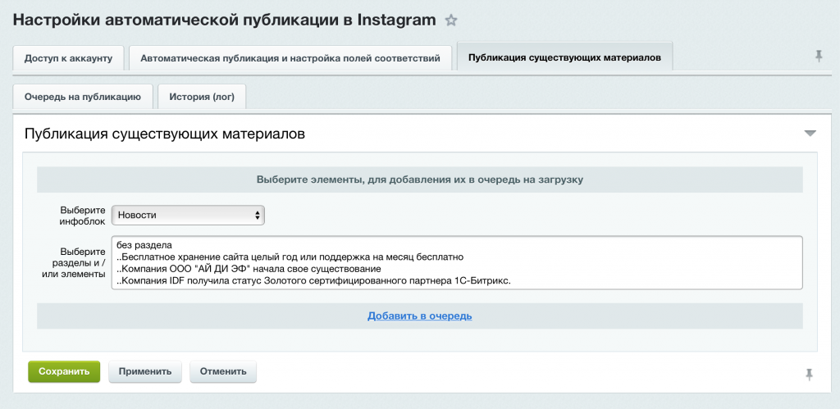
Task: Choose 'Компания ООО АЙ ДИ ЭФ' list entry
Action: (x=249, y=269)
